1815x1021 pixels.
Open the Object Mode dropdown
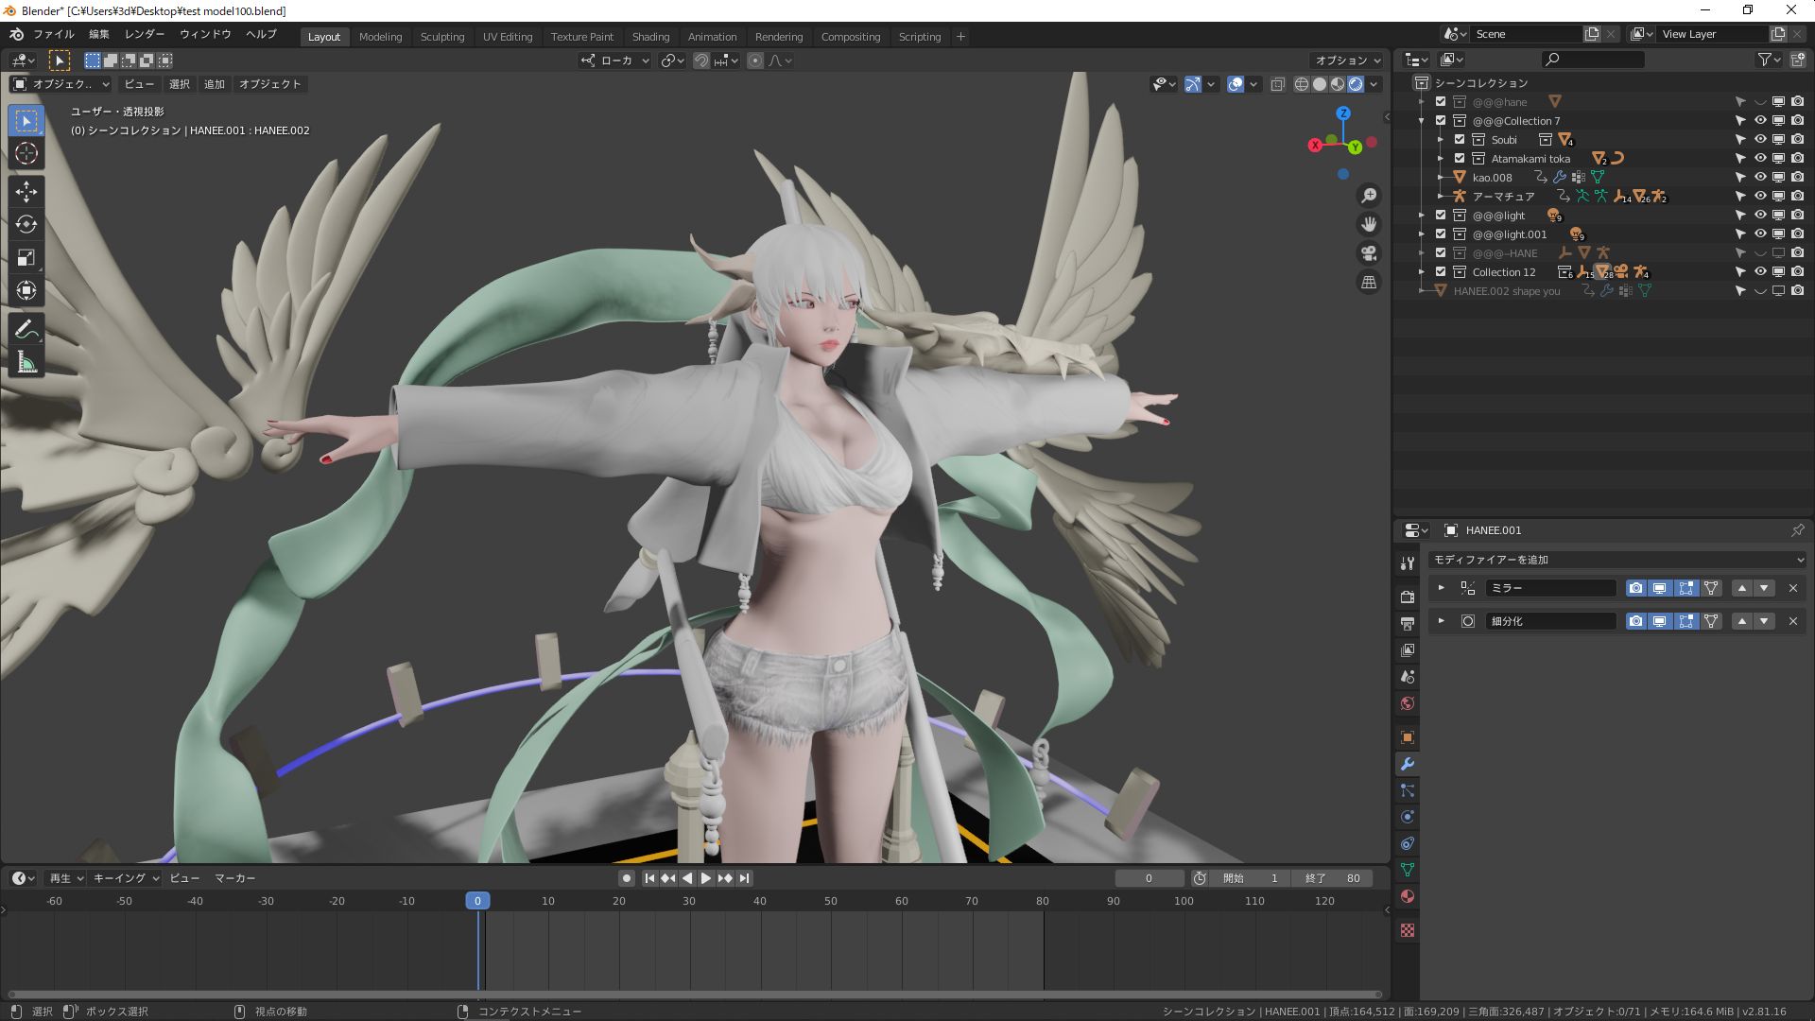tap(61, 84)
